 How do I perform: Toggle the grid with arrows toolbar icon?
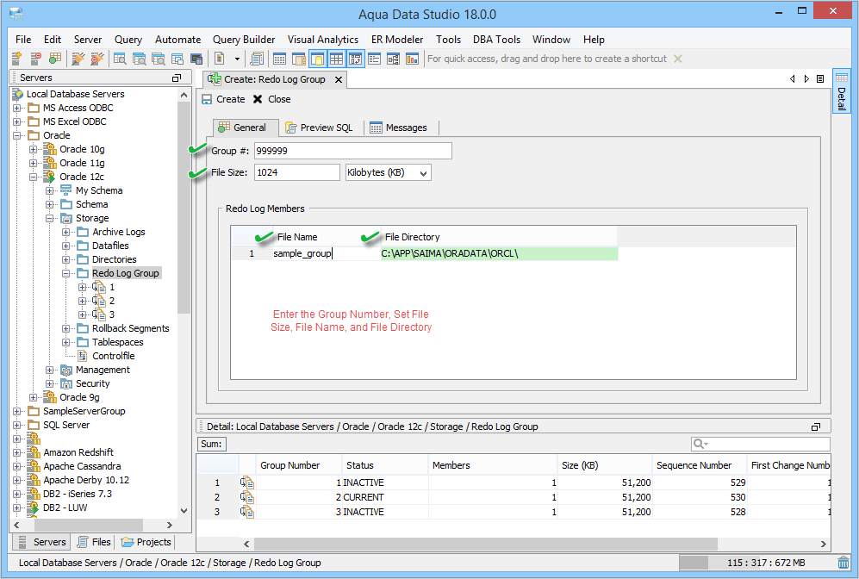point(356,59)
